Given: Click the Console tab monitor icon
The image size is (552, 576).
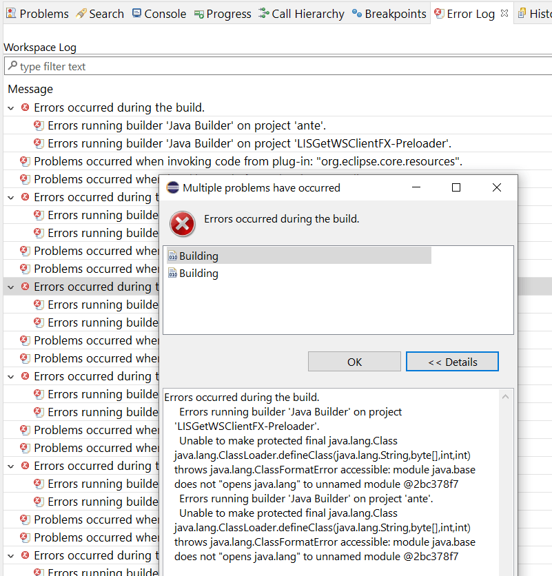Looking at the screenshot, I should point(136,13).
